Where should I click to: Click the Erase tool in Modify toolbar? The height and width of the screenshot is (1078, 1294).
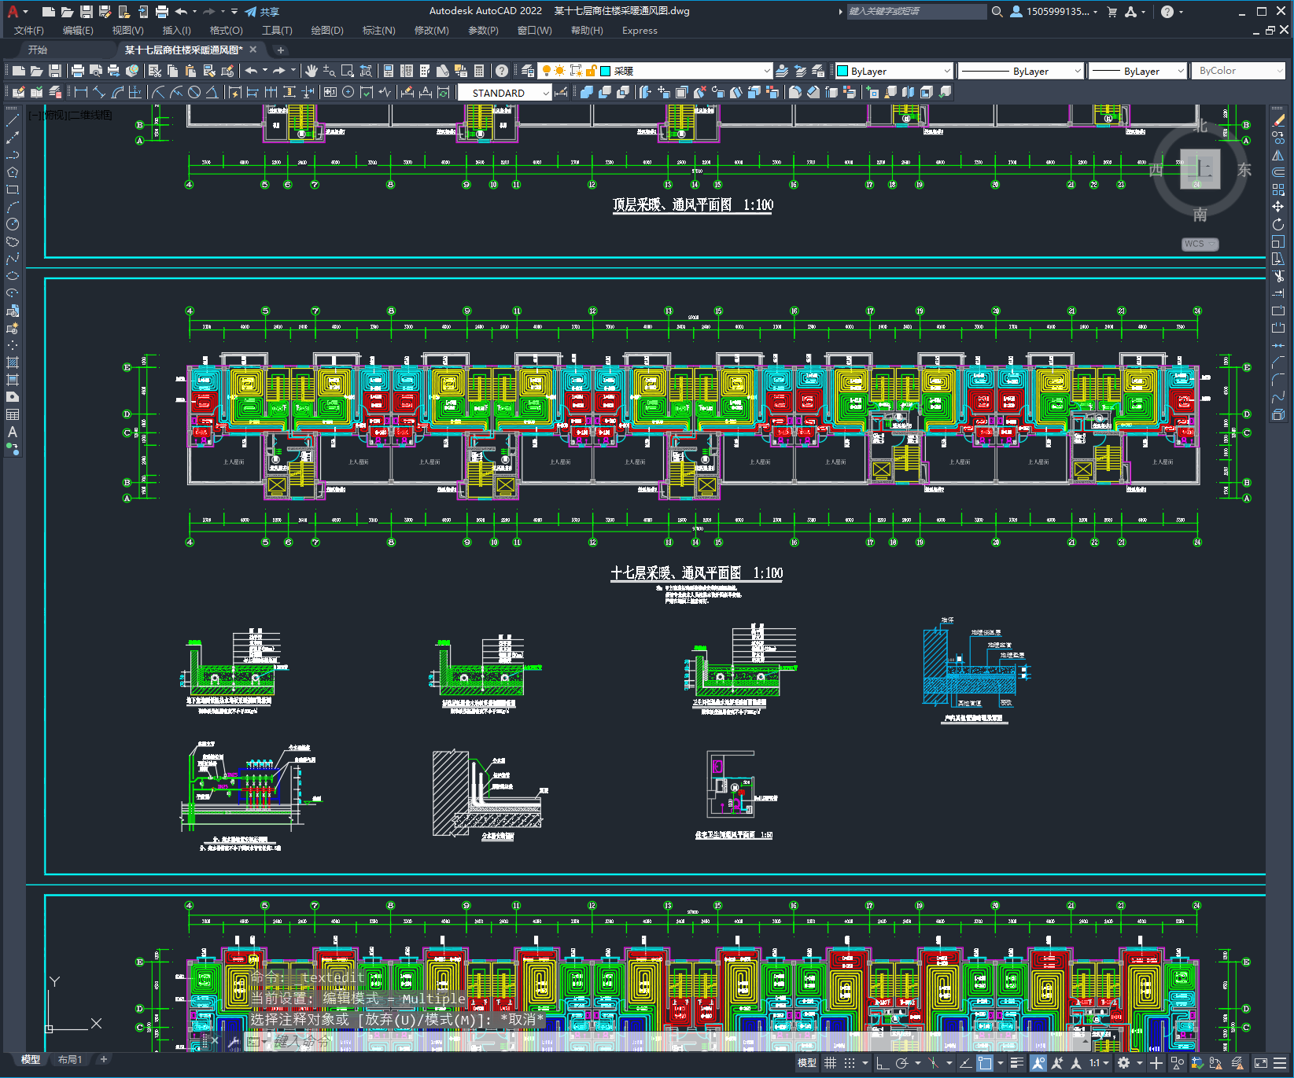click(x=1278, y=120)
